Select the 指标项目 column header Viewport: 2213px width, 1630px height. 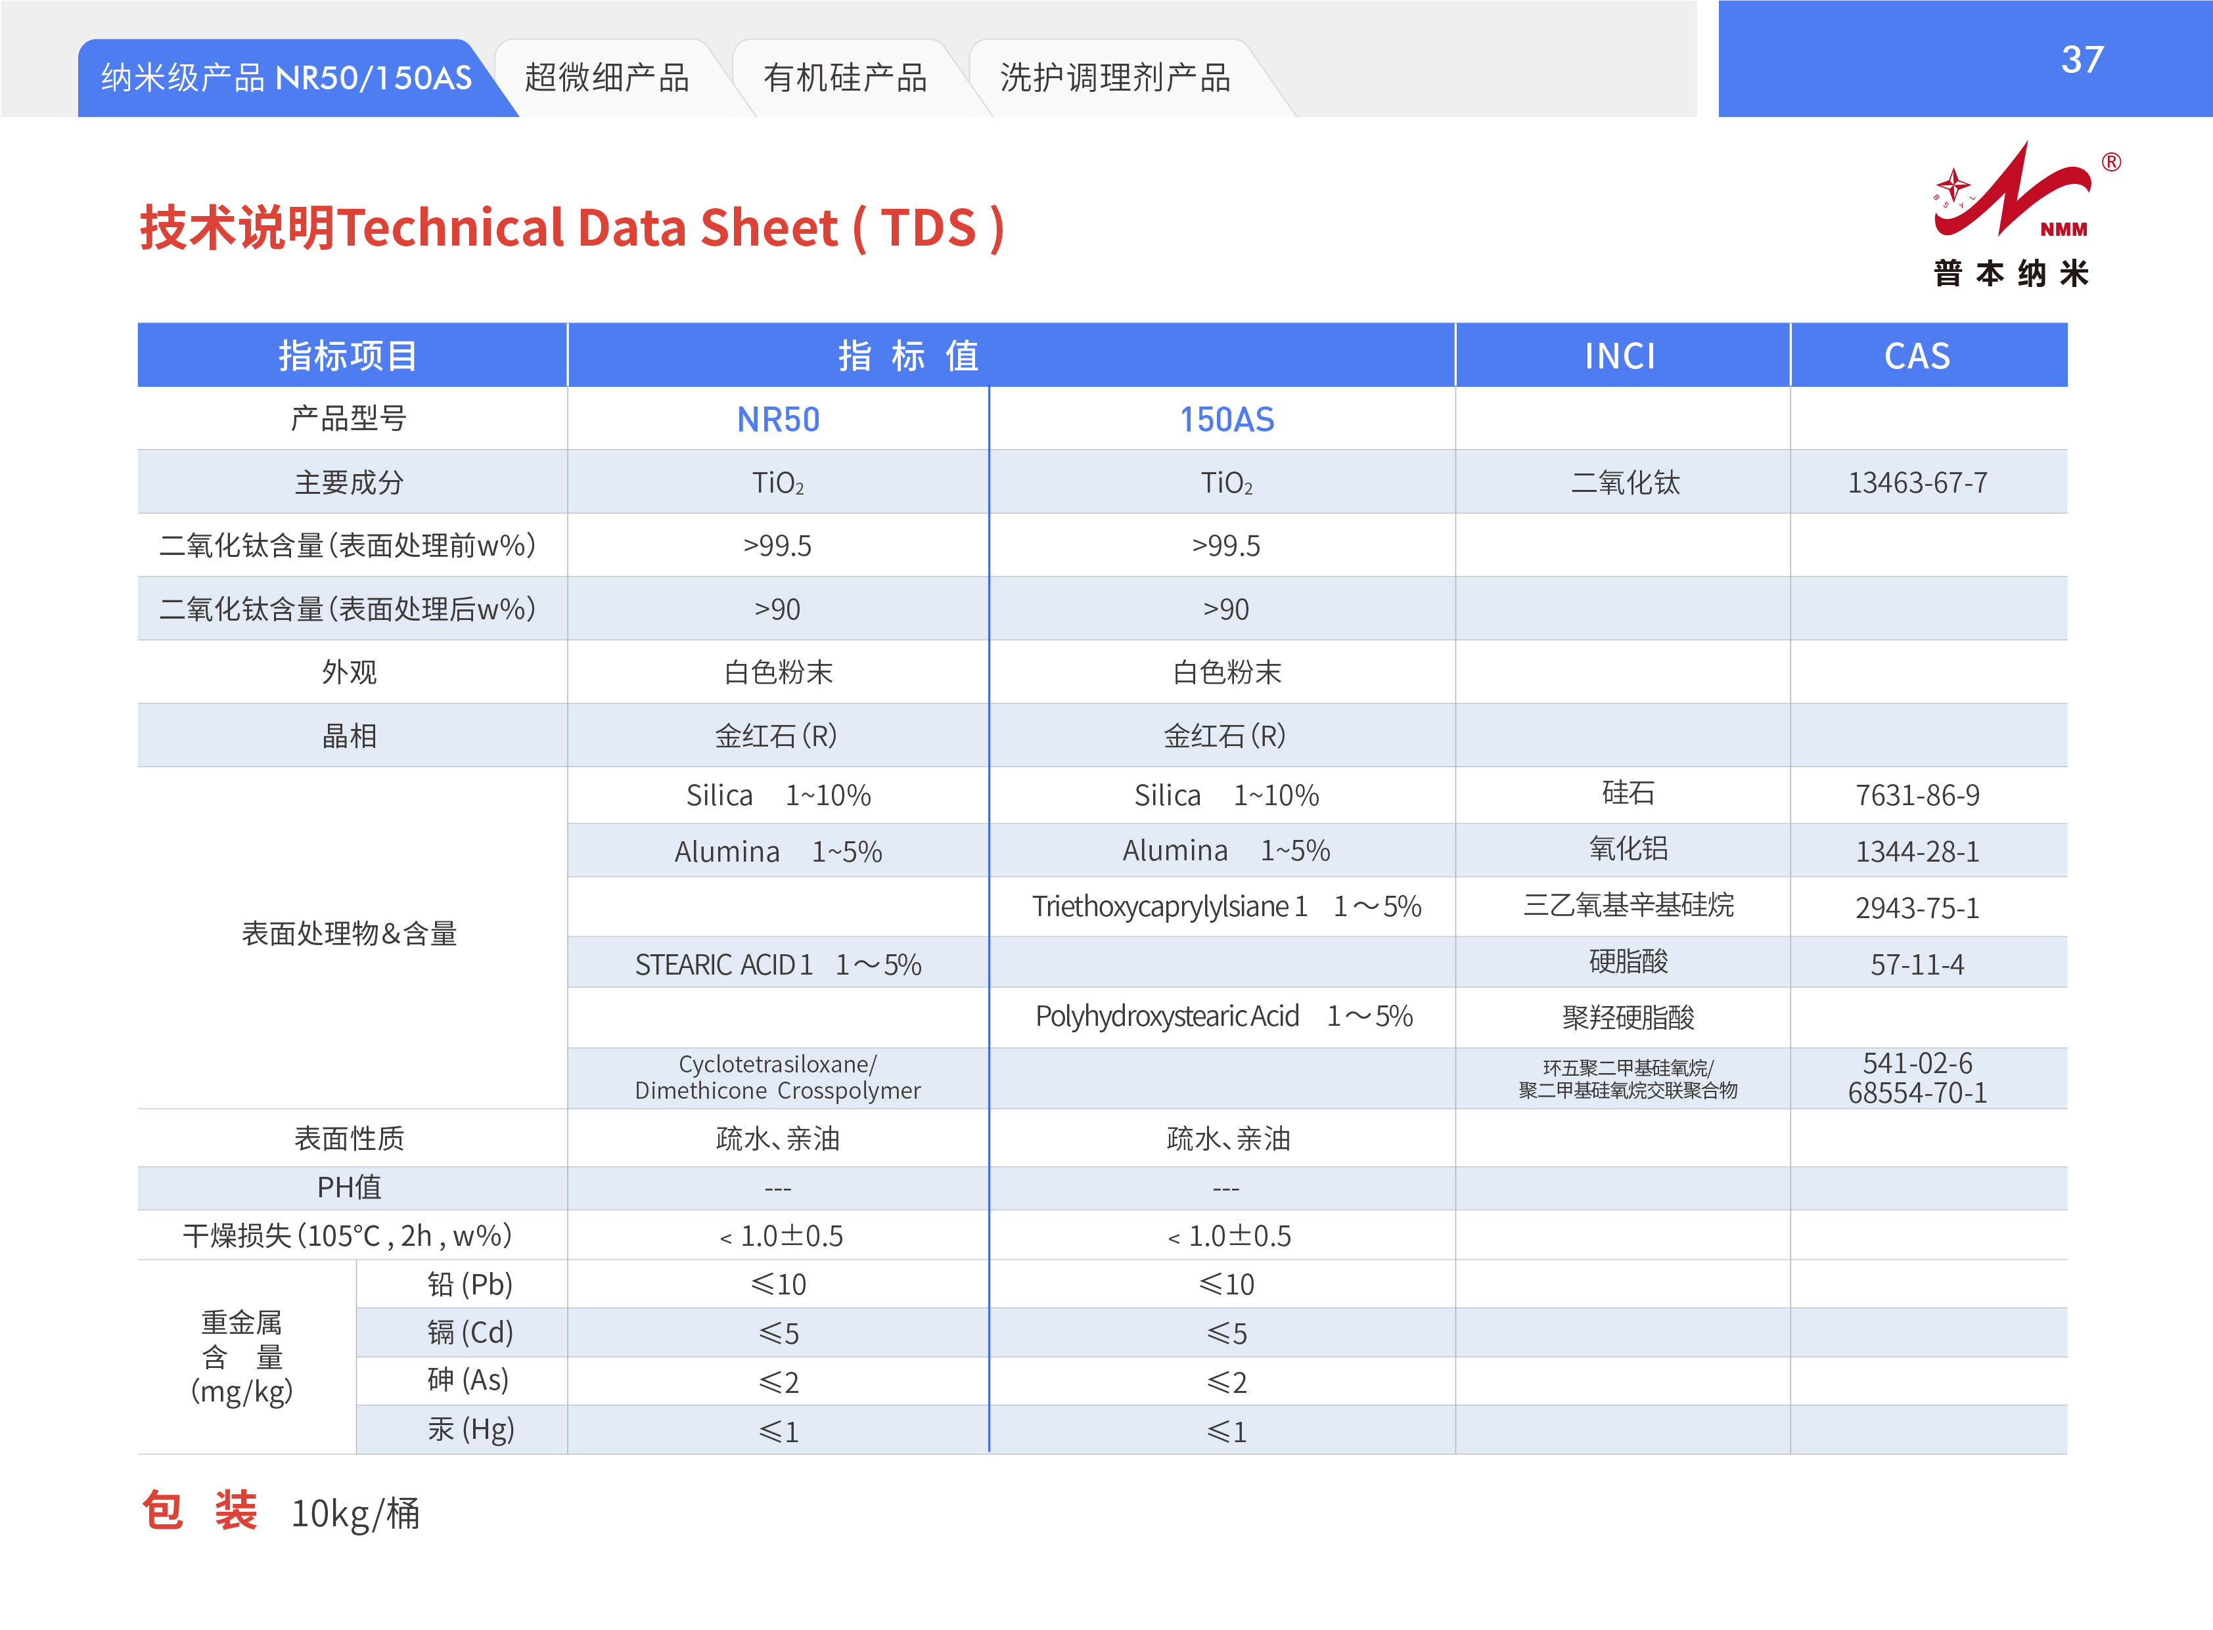(348, 355)
